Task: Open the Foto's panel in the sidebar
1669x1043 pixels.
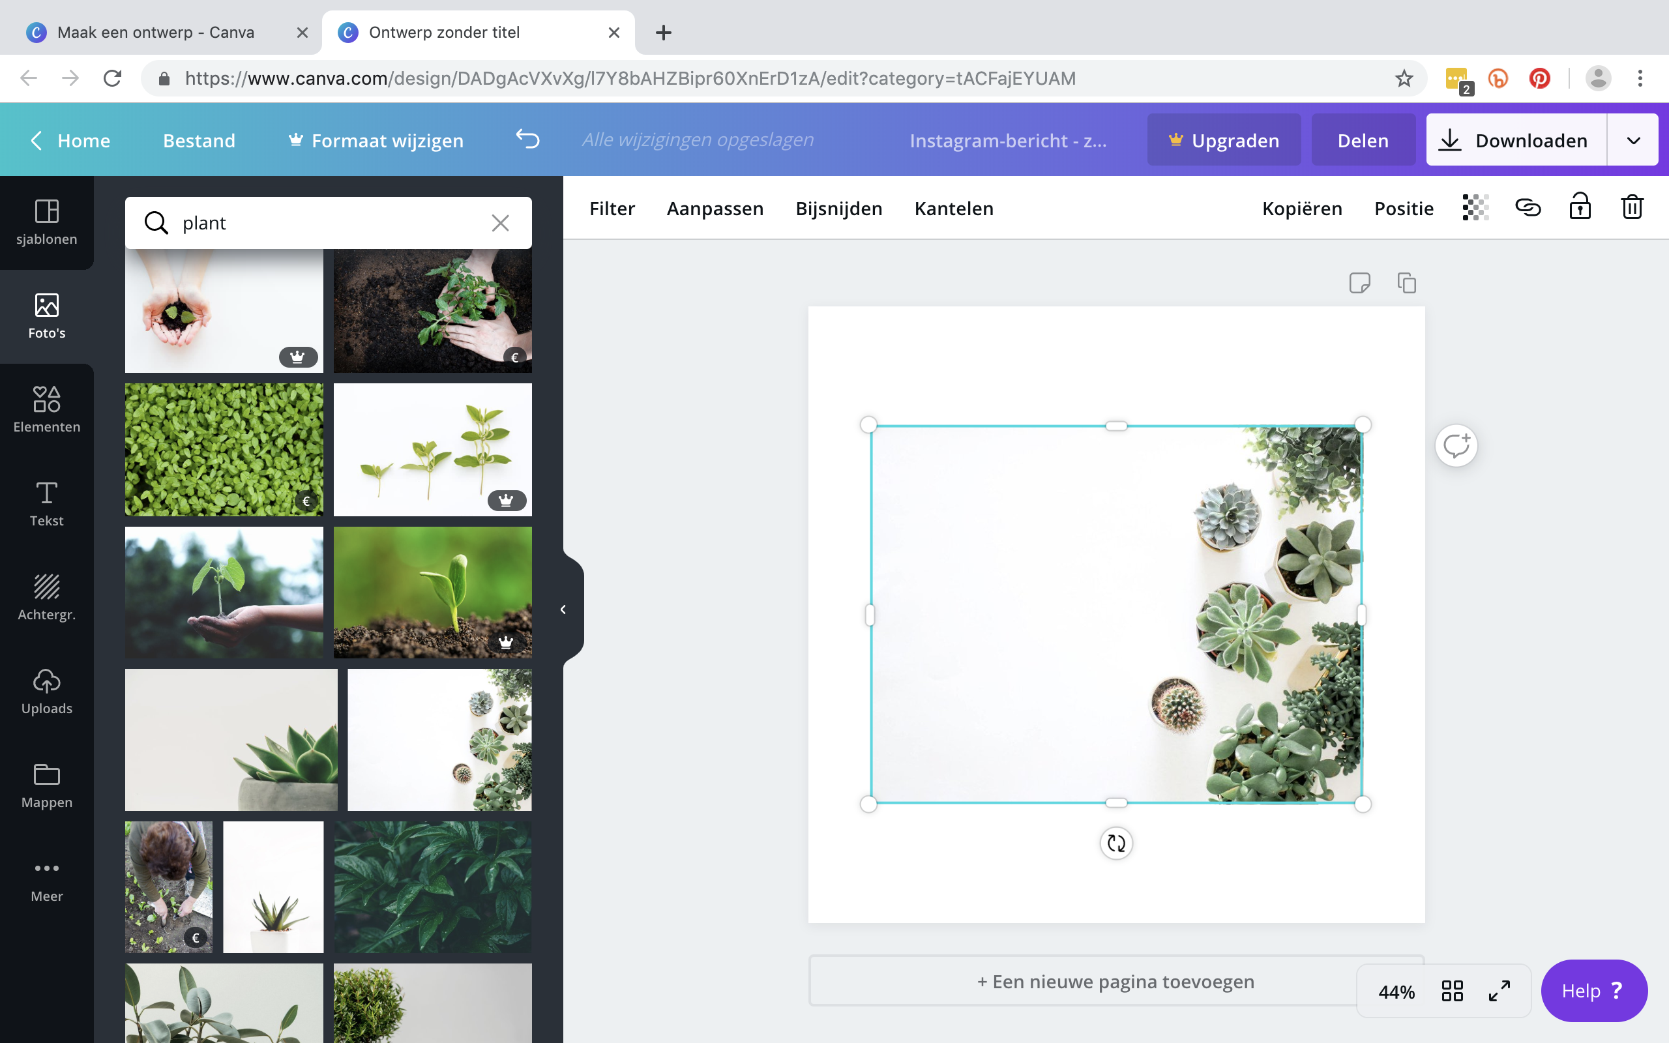Action: pyautogui.click(x=46, y=316)
